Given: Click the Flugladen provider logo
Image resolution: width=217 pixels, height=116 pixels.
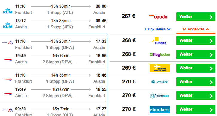Looking at the screenshot, I should 160,54.
